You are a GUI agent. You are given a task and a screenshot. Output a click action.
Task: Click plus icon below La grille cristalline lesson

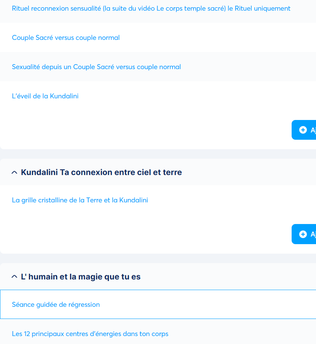pos(303,234)
